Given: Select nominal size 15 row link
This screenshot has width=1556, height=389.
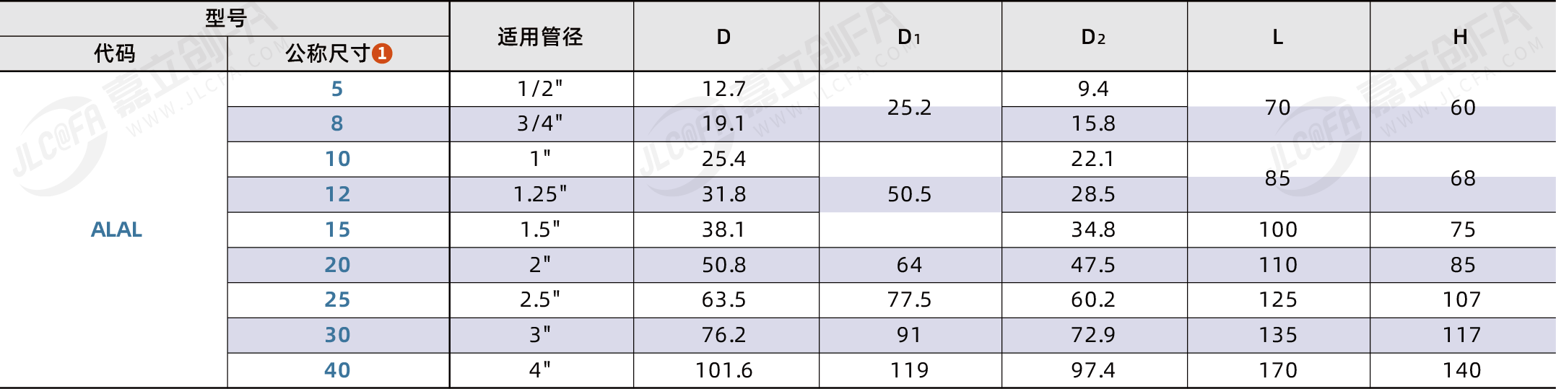Looking at the screenshot, I should point(337,230).
